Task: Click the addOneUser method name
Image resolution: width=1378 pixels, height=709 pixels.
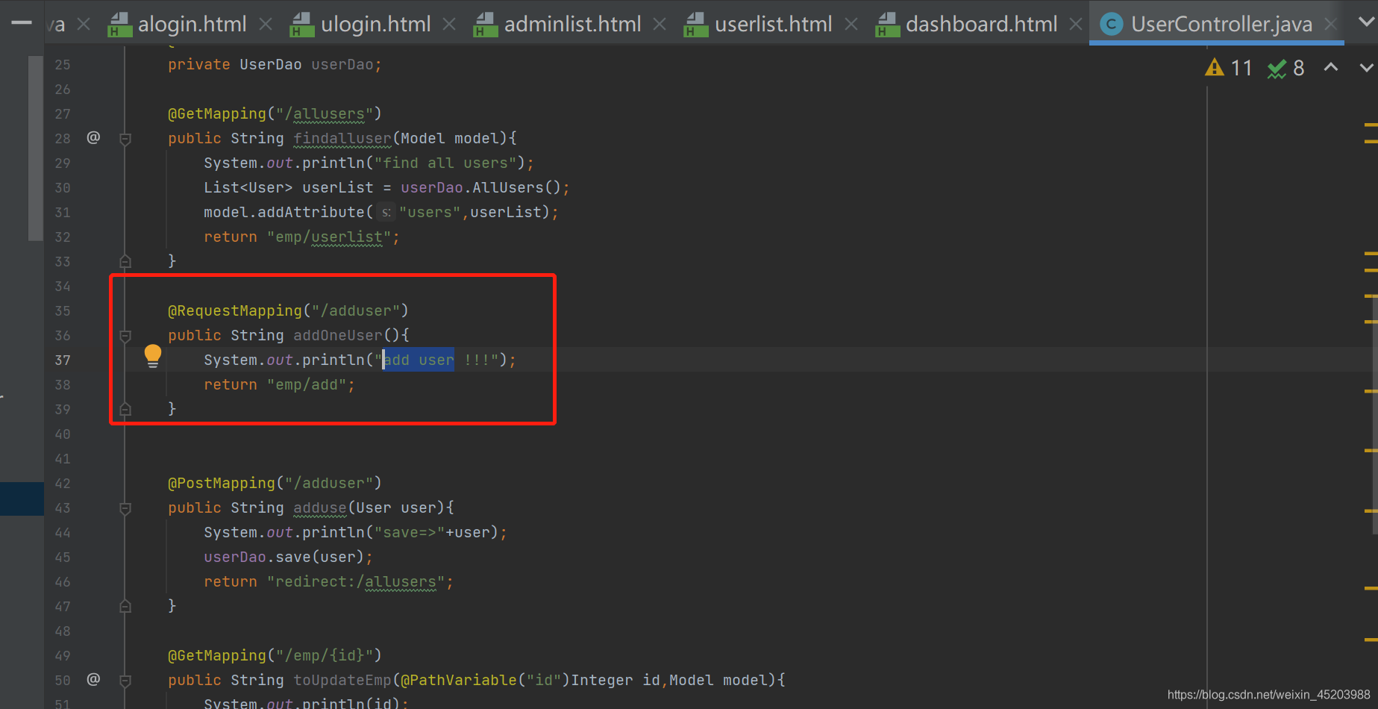Action: (x=338, y=335)
